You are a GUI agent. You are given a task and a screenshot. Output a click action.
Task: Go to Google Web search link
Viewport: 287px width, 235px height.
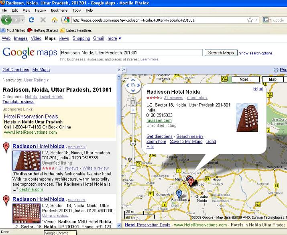pos(6,38)
